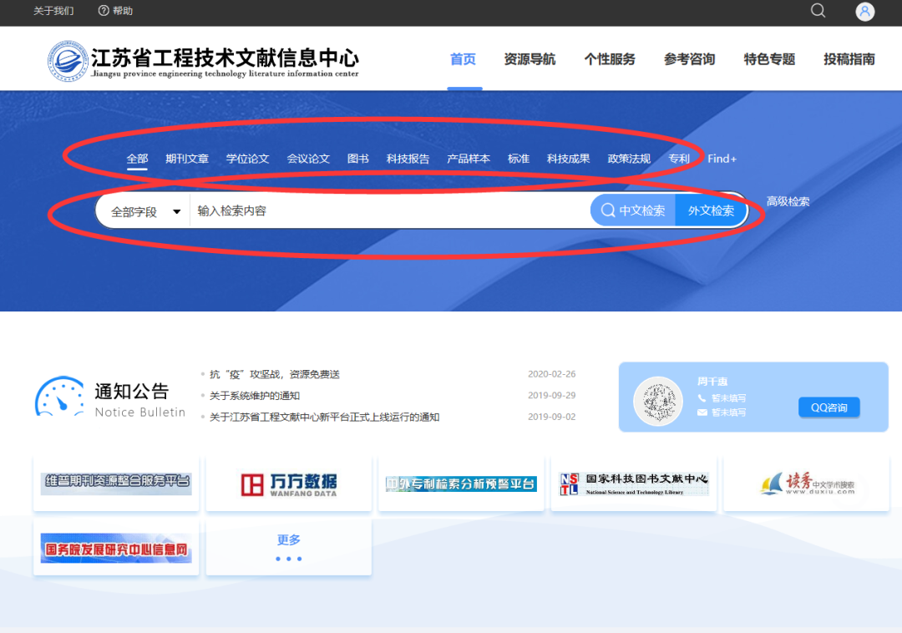Viewport: 902px width, 633px height.
Task: Open the 全部字段 field dropdown
Action: (x=146, y=210)
